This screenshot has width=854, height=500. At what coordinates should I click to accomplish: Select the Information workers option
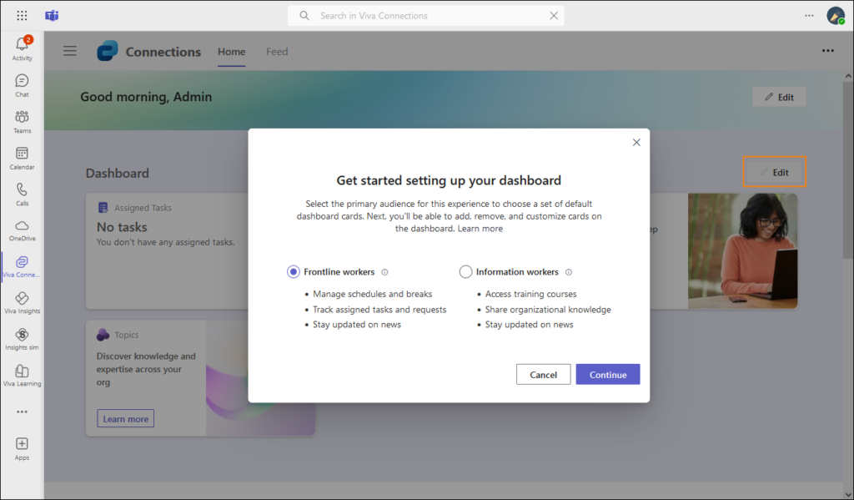click(x=465, y=271)
